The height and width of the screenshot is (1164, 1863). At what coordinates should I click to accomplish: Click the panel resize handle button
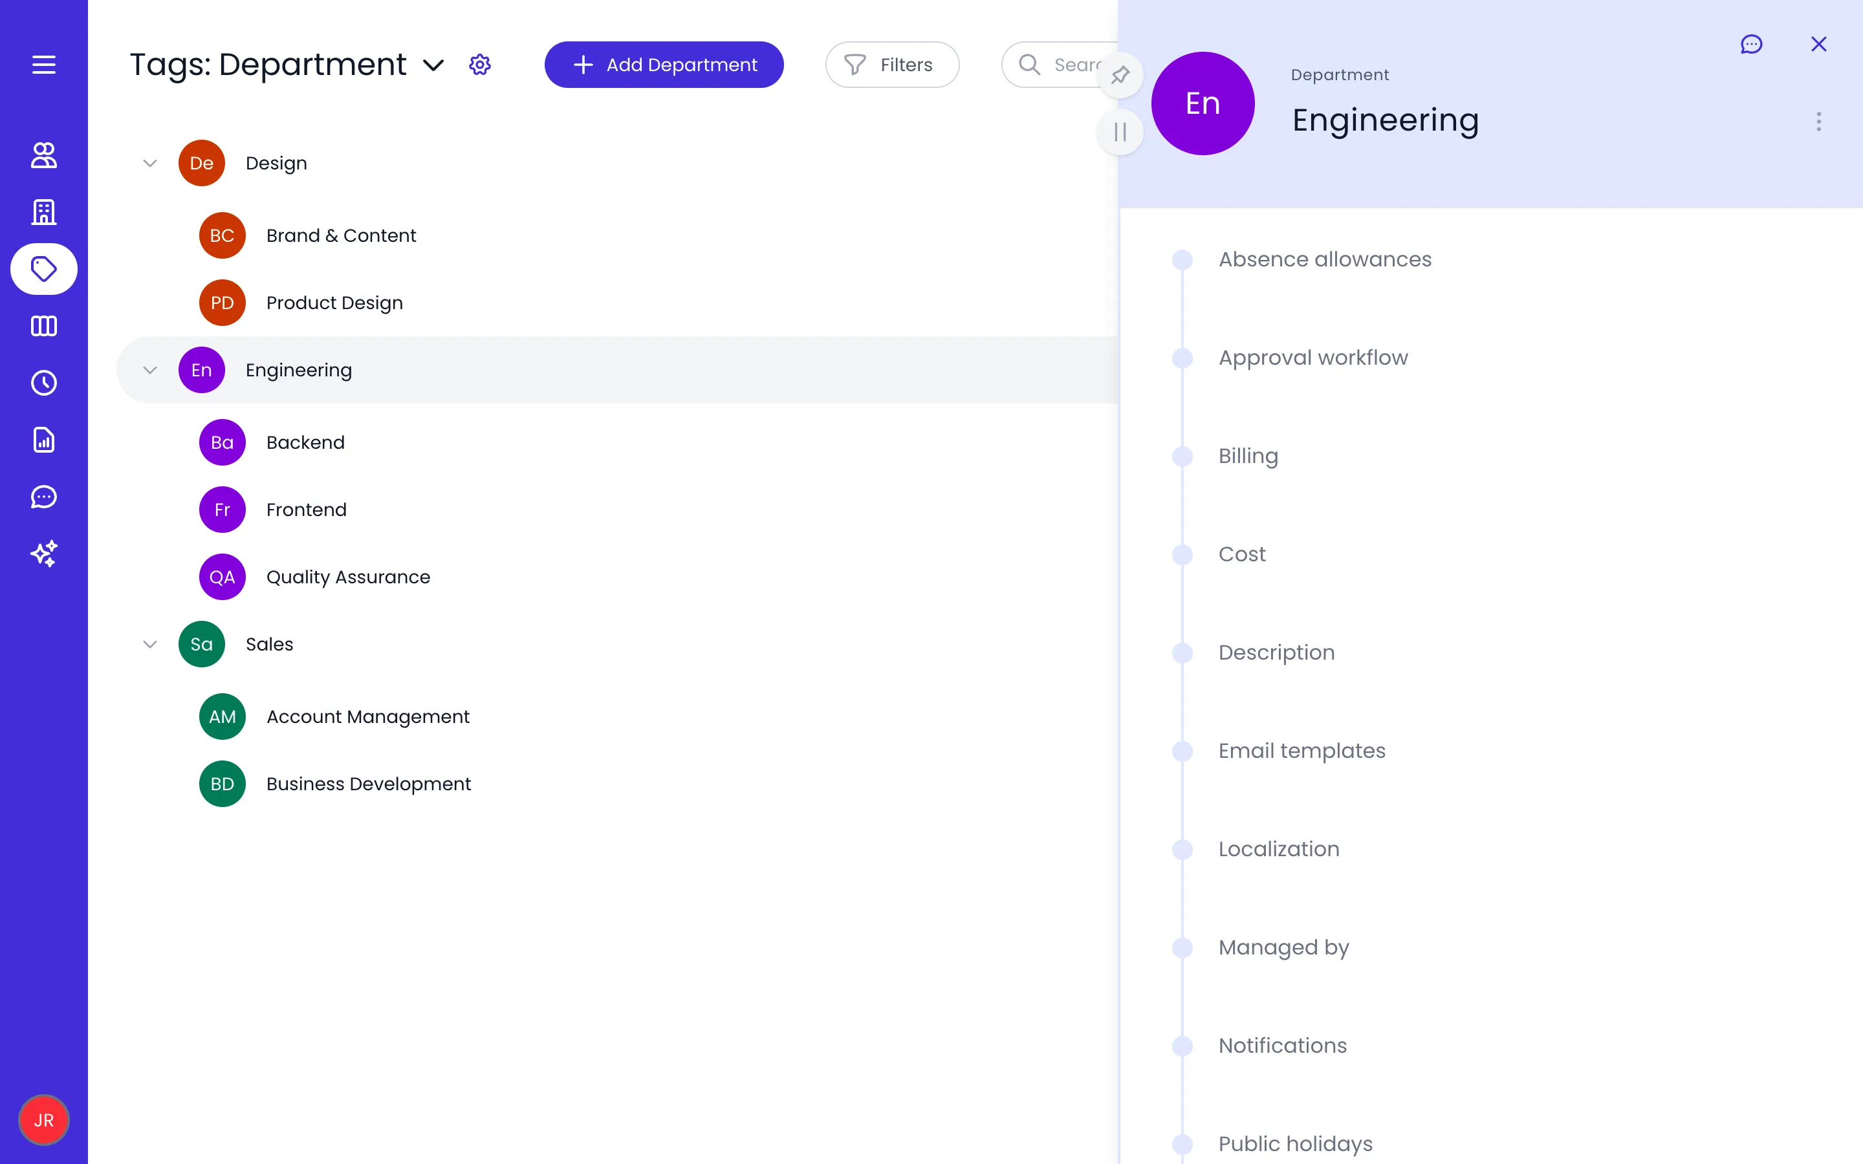pos(1120,132)
